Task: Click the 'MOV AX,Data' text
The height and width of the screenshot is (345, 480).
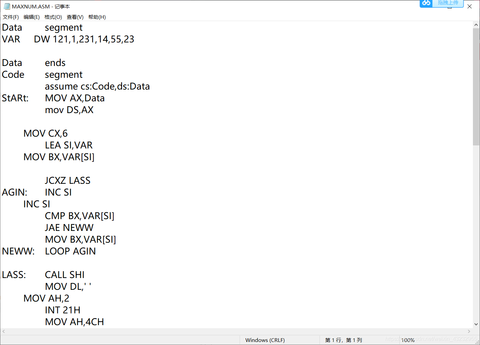Action: coord(75,98)
